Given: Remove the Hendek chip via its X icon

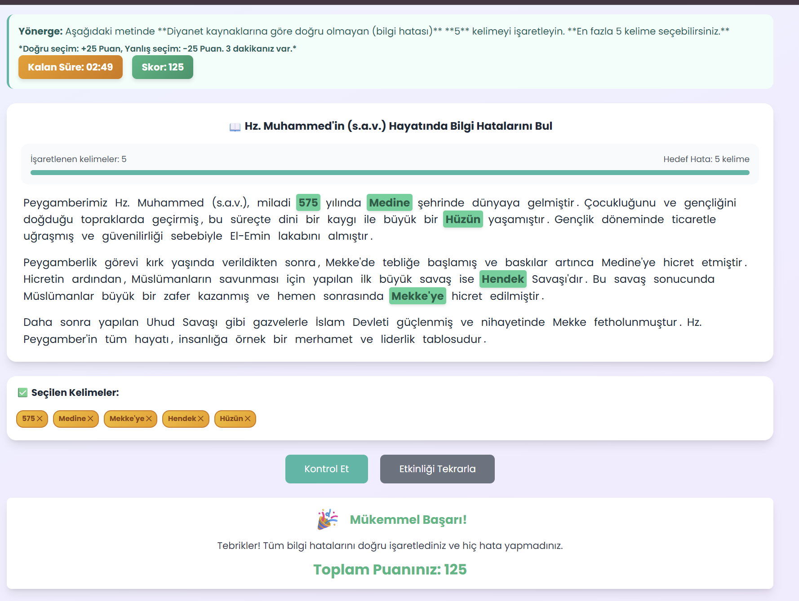Looking at the screenshot, I should [201, 419].
